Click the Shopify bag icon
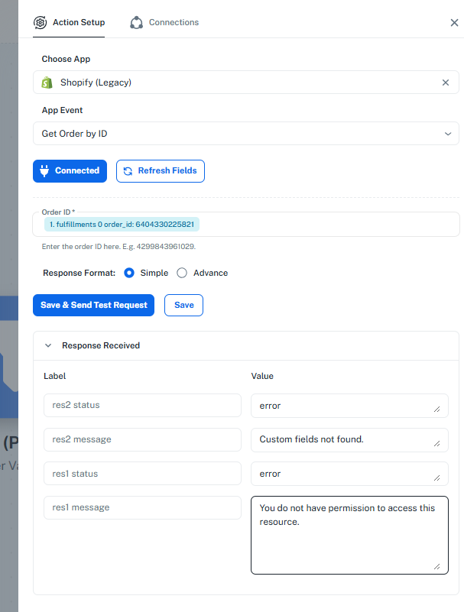This screenshot has height=612, width=464. 47,83
